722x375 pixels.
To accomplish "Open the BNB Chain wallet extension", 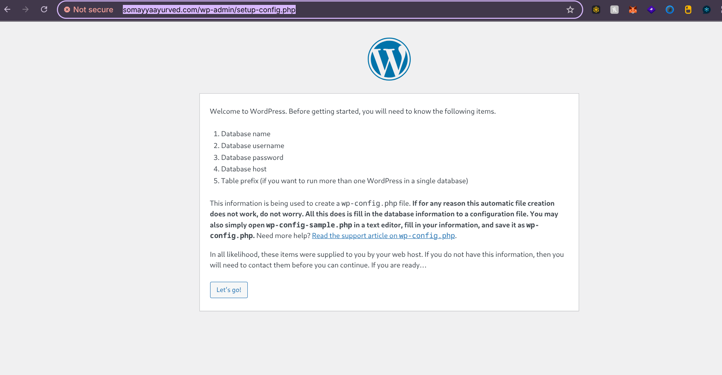I will [x=596, y=9].
